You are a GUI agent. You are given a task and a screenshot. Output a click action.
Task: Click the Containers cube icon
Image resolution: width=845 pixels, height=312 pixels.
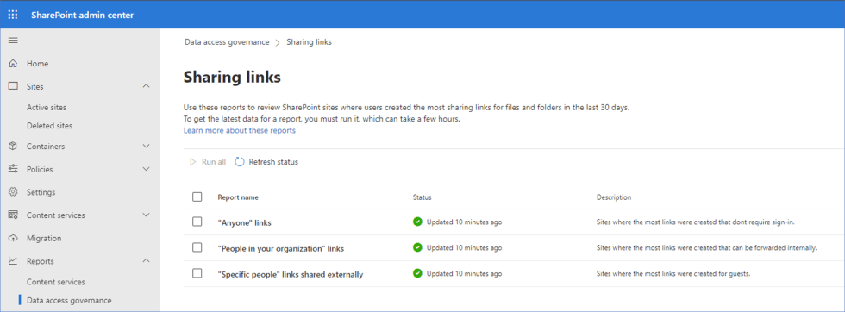[14, 146]
